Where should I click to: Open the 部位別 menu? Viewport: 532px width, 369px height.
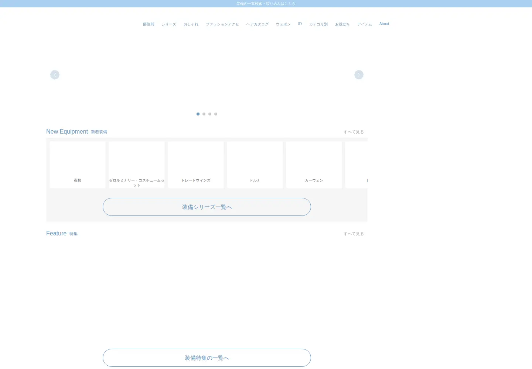pyautogui.click(x=149, y=24)
